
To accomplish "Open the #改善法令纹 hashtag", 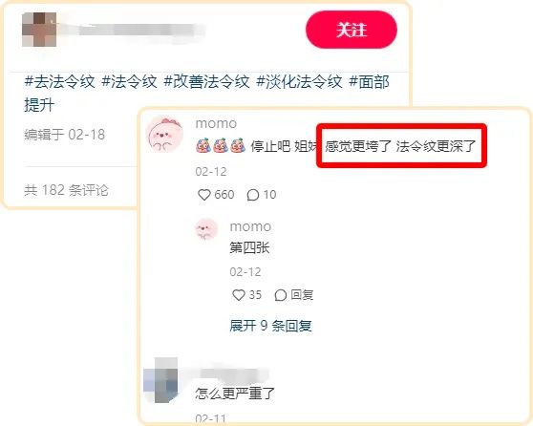I will coord(206,82).
